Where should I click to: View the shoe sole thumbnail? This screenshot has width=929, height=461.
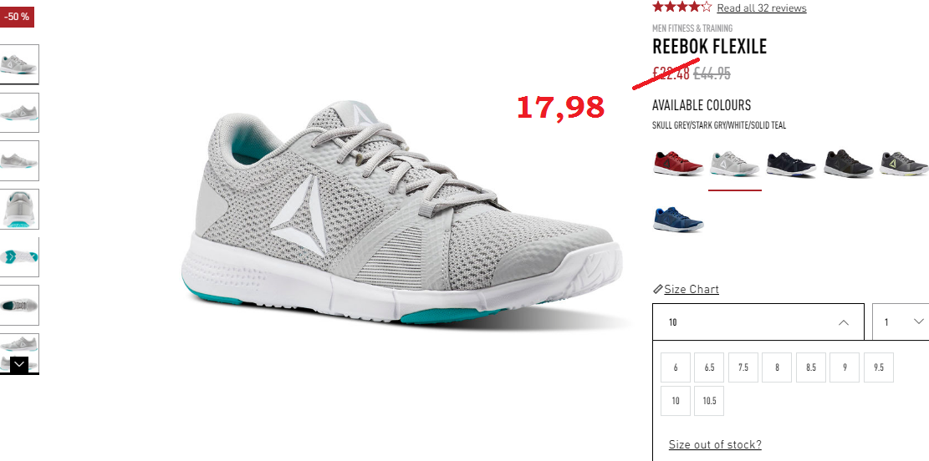[19, 257]
